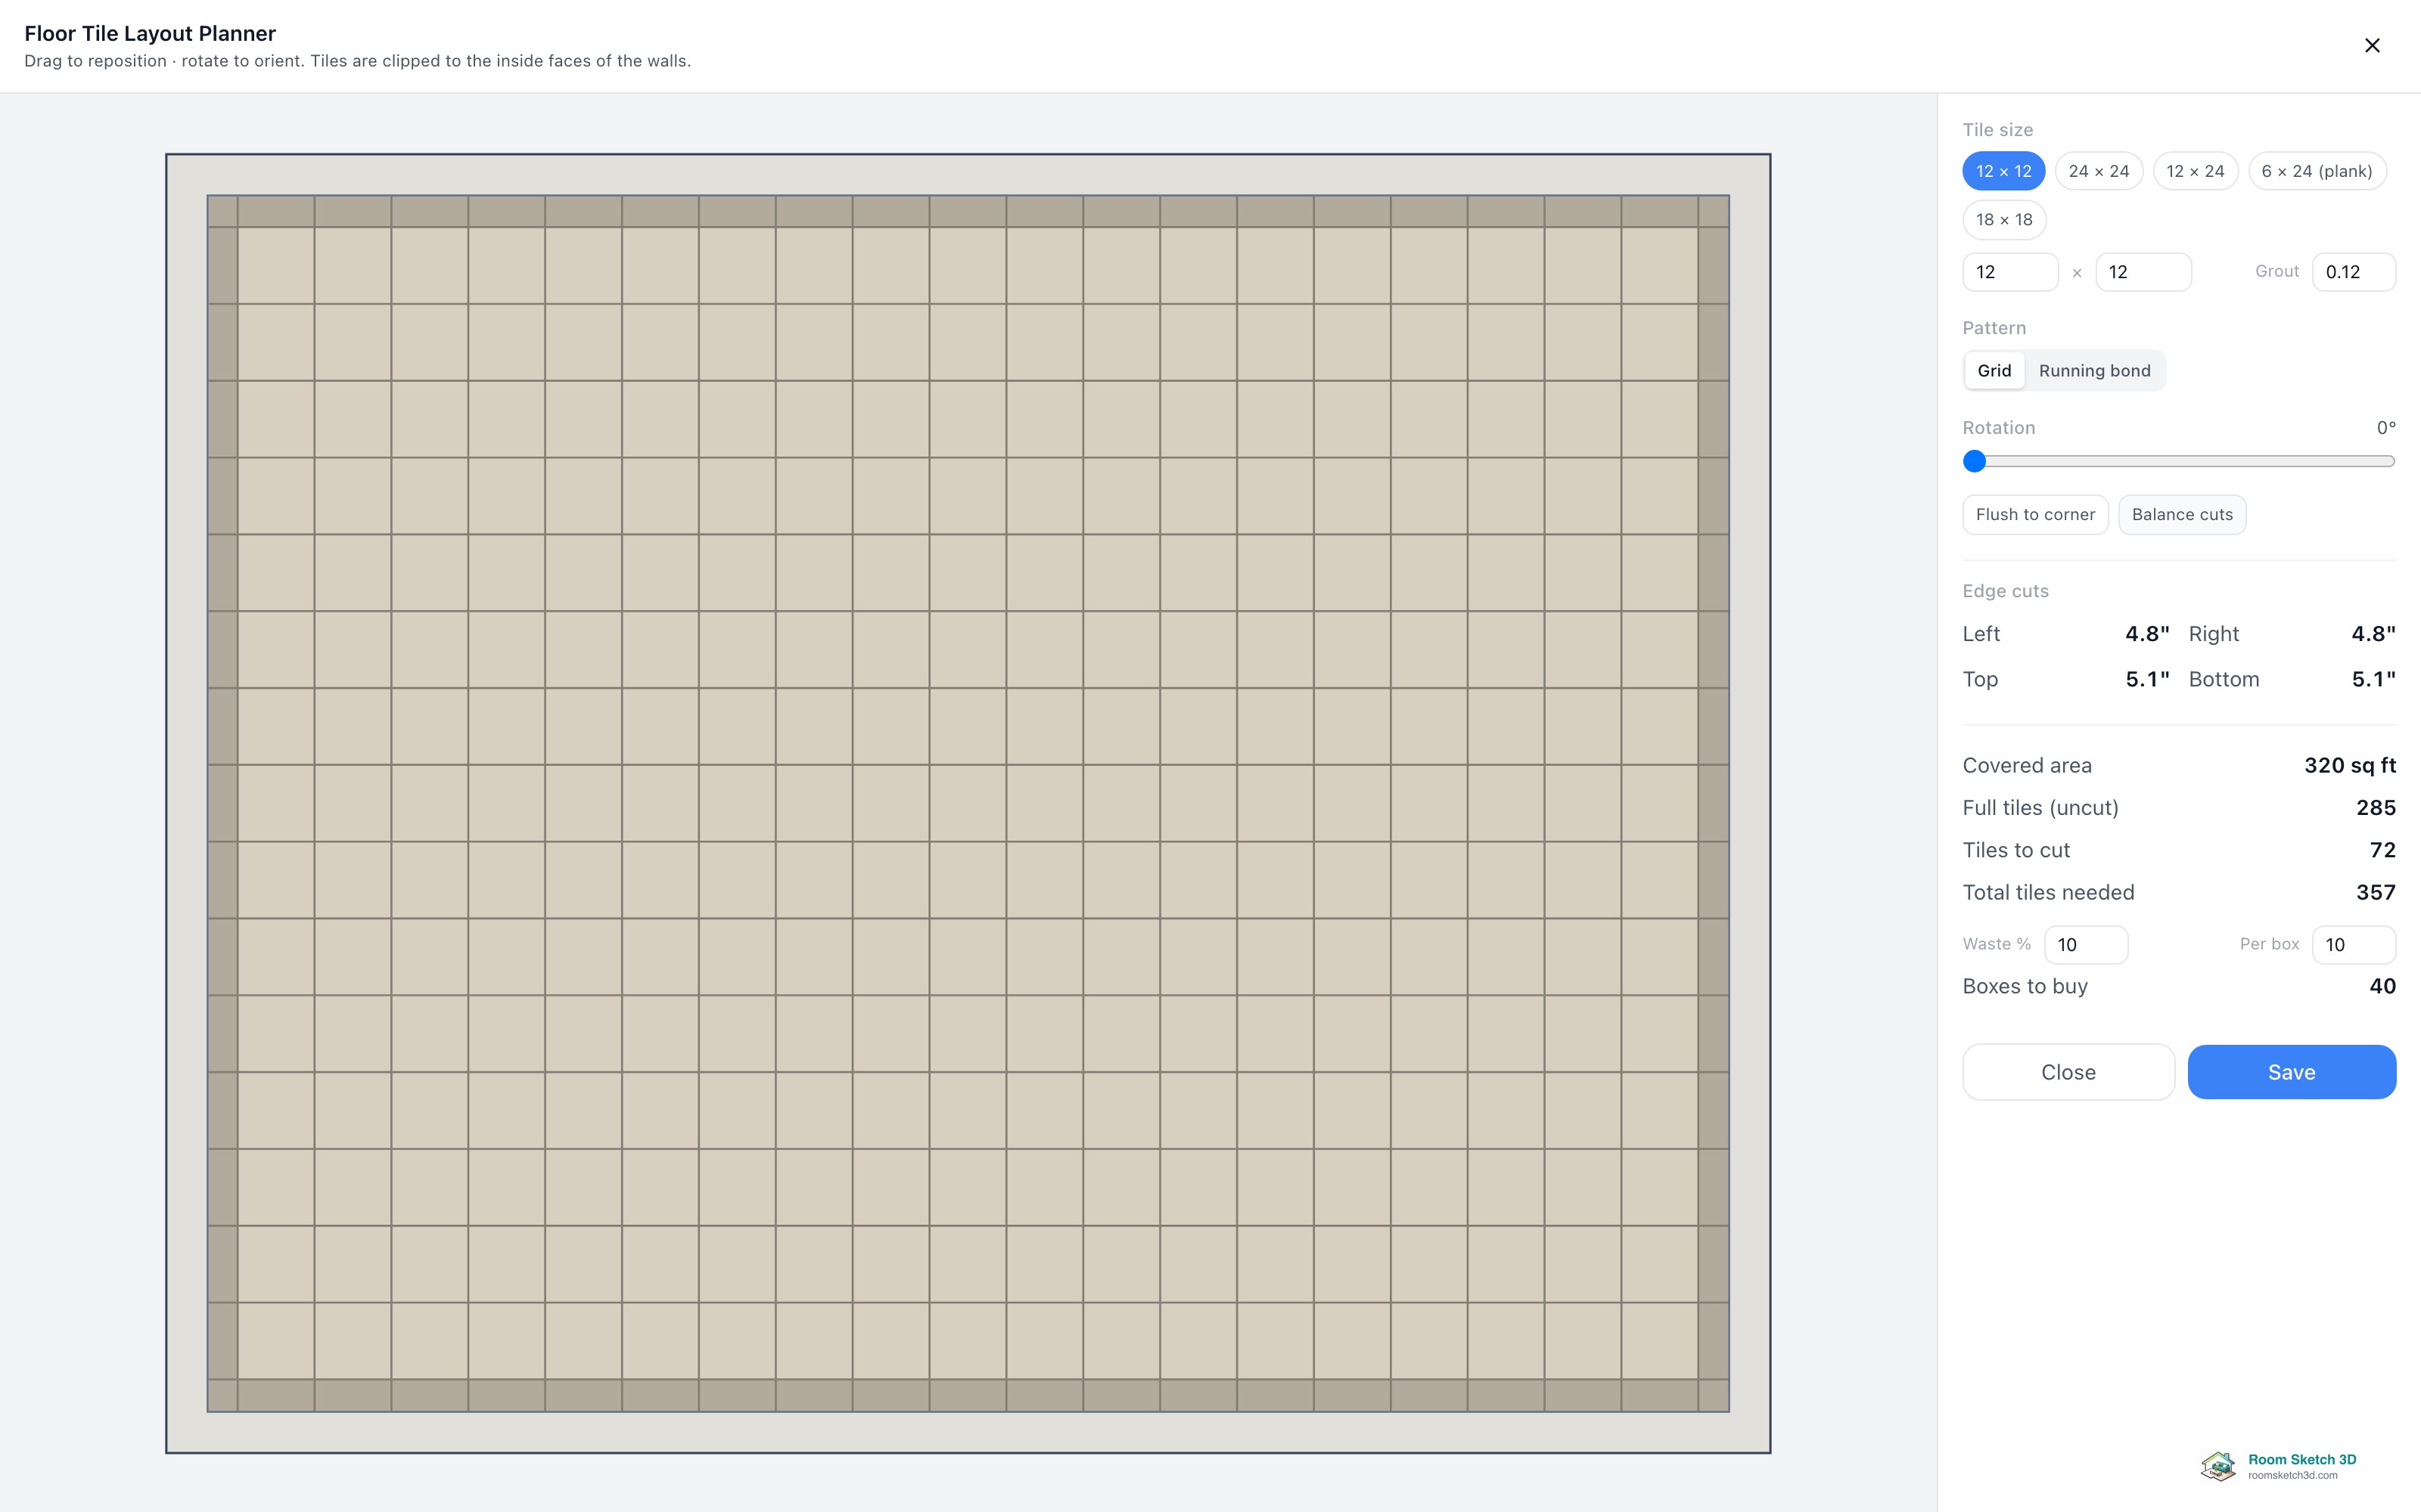2421x1512 pixels.
Task: Select the 6 × 24 (plank) size
Action: click(2317, 171)
